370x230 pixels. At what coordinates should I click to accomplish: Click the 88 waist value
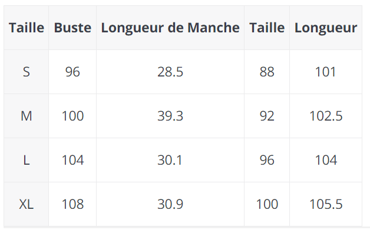point(267,72)
